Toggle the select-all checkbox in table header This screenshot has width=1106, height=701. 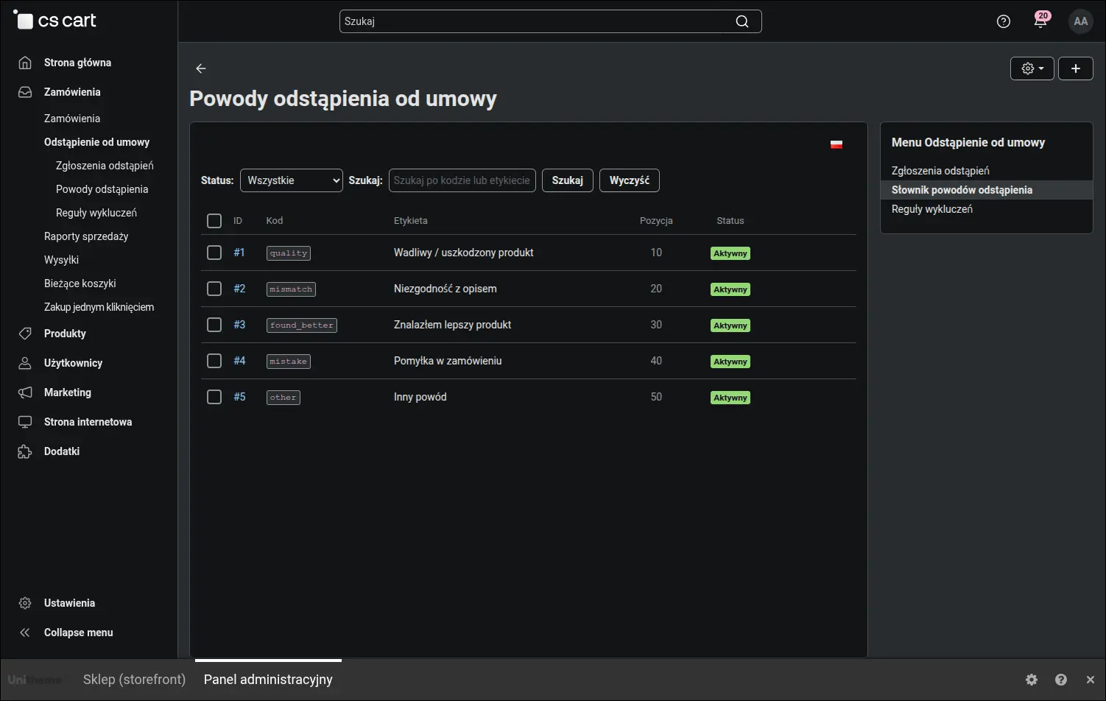[214, 221]
